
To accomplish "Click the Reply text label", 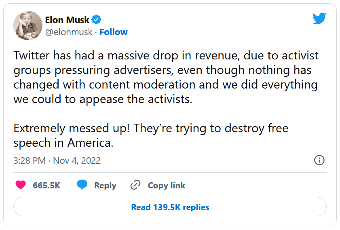I will coord(105,186).
